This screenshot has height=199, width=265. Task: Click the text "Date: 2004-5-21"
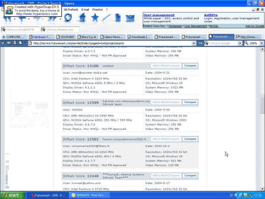158,73
